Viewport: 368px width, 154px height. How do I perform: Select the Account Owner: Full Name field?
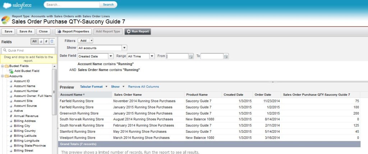coord(33,96)
